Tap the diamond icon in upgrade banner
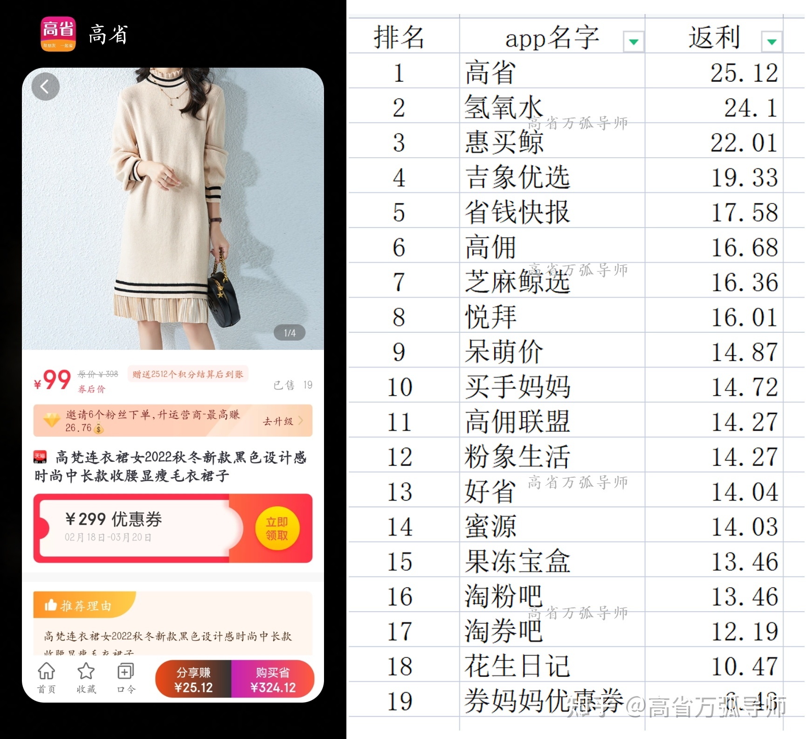Screen dimensions: 807x739 51,420
